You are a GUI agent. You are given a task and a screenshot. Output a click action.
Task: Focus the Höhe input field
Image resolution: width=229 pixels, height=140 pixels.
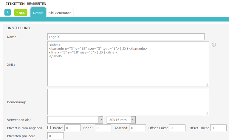103,128
